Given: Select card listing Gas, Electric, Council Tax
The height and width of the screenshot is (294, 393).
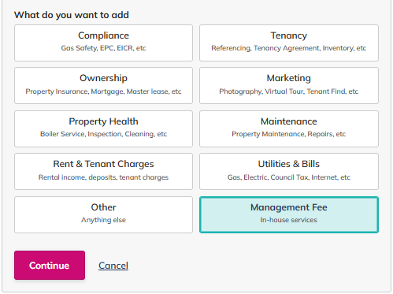Looking at the screenshot, I should coord(289,171).
